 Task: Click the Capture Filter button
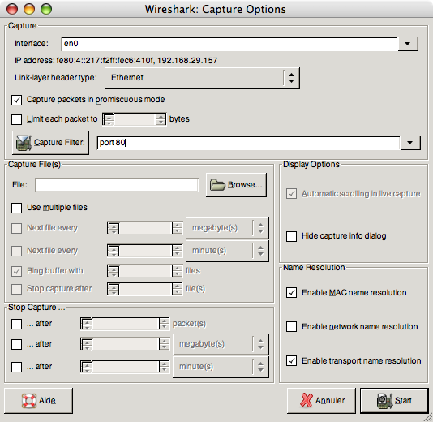50,143
